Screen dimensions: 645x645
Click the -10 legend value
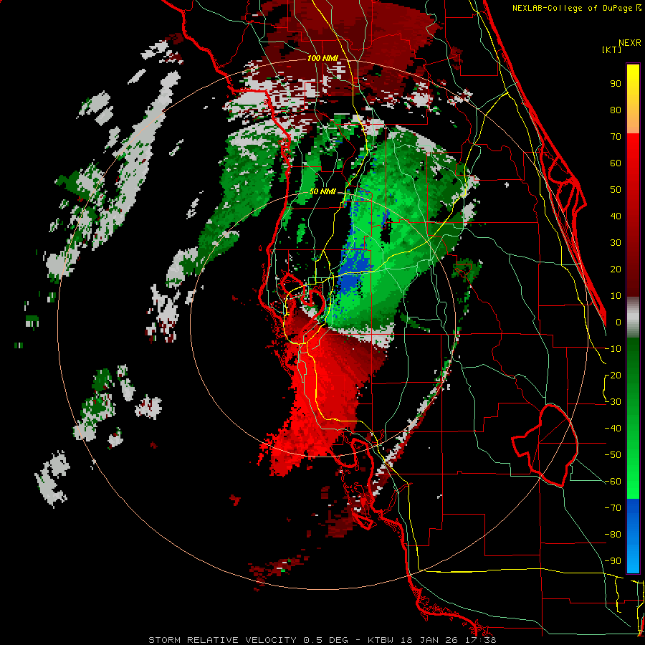[613, 349]
